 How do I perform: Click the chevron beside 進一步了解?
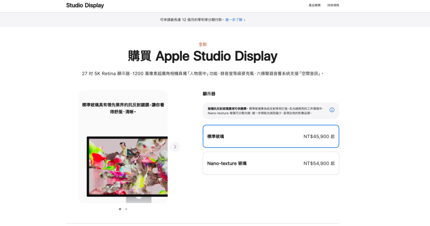point(245,20)
